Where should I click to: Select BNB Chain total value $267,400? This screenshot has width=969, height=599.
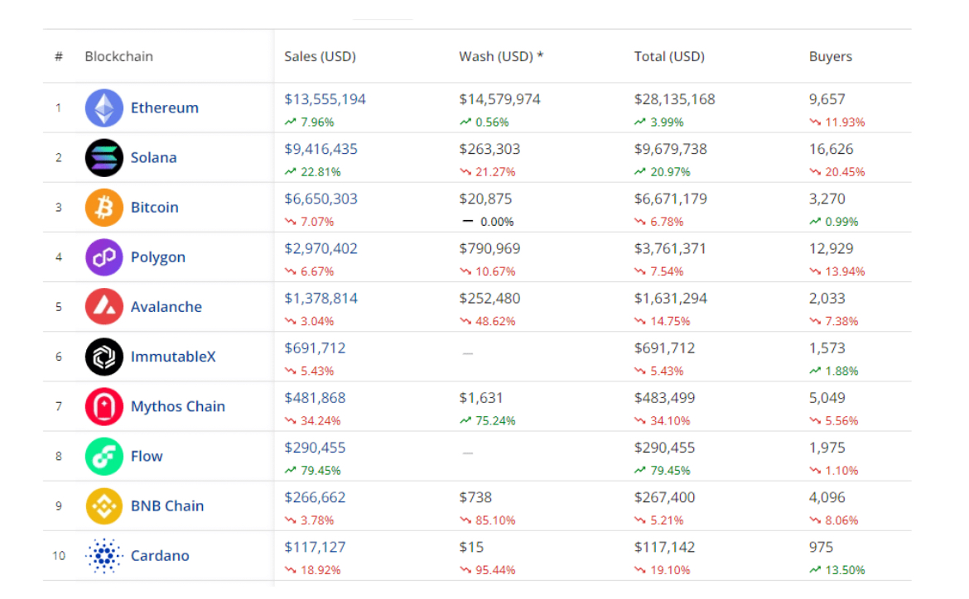tap(664, 498)
